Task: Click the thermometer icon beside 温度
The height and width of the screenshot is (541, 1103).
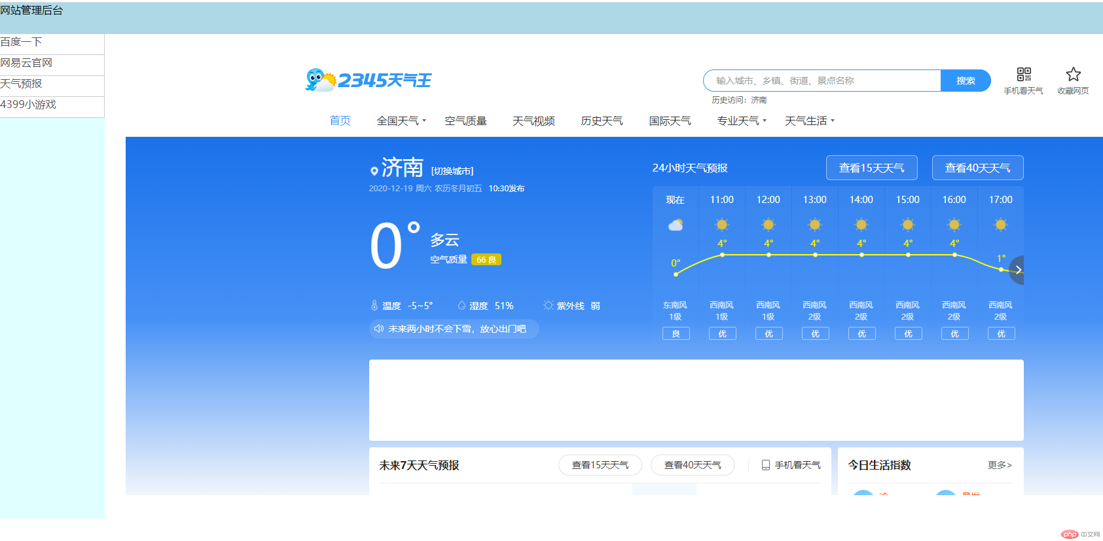Action: [374, 305]
